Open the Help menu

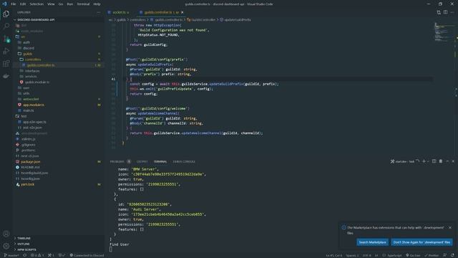coord(97,4)
